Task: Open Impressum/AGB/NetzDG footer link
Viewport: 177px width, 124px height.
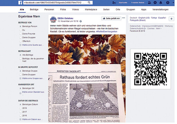Action: point(152,26)
